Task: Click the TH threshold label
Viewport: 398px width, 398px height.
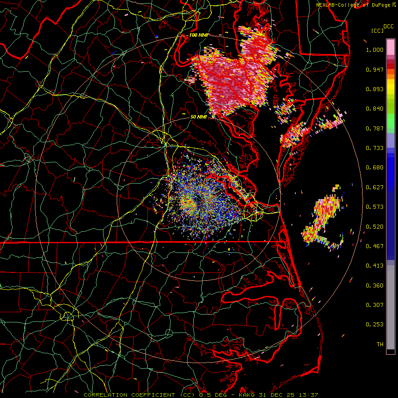Action: click(380, 344)
